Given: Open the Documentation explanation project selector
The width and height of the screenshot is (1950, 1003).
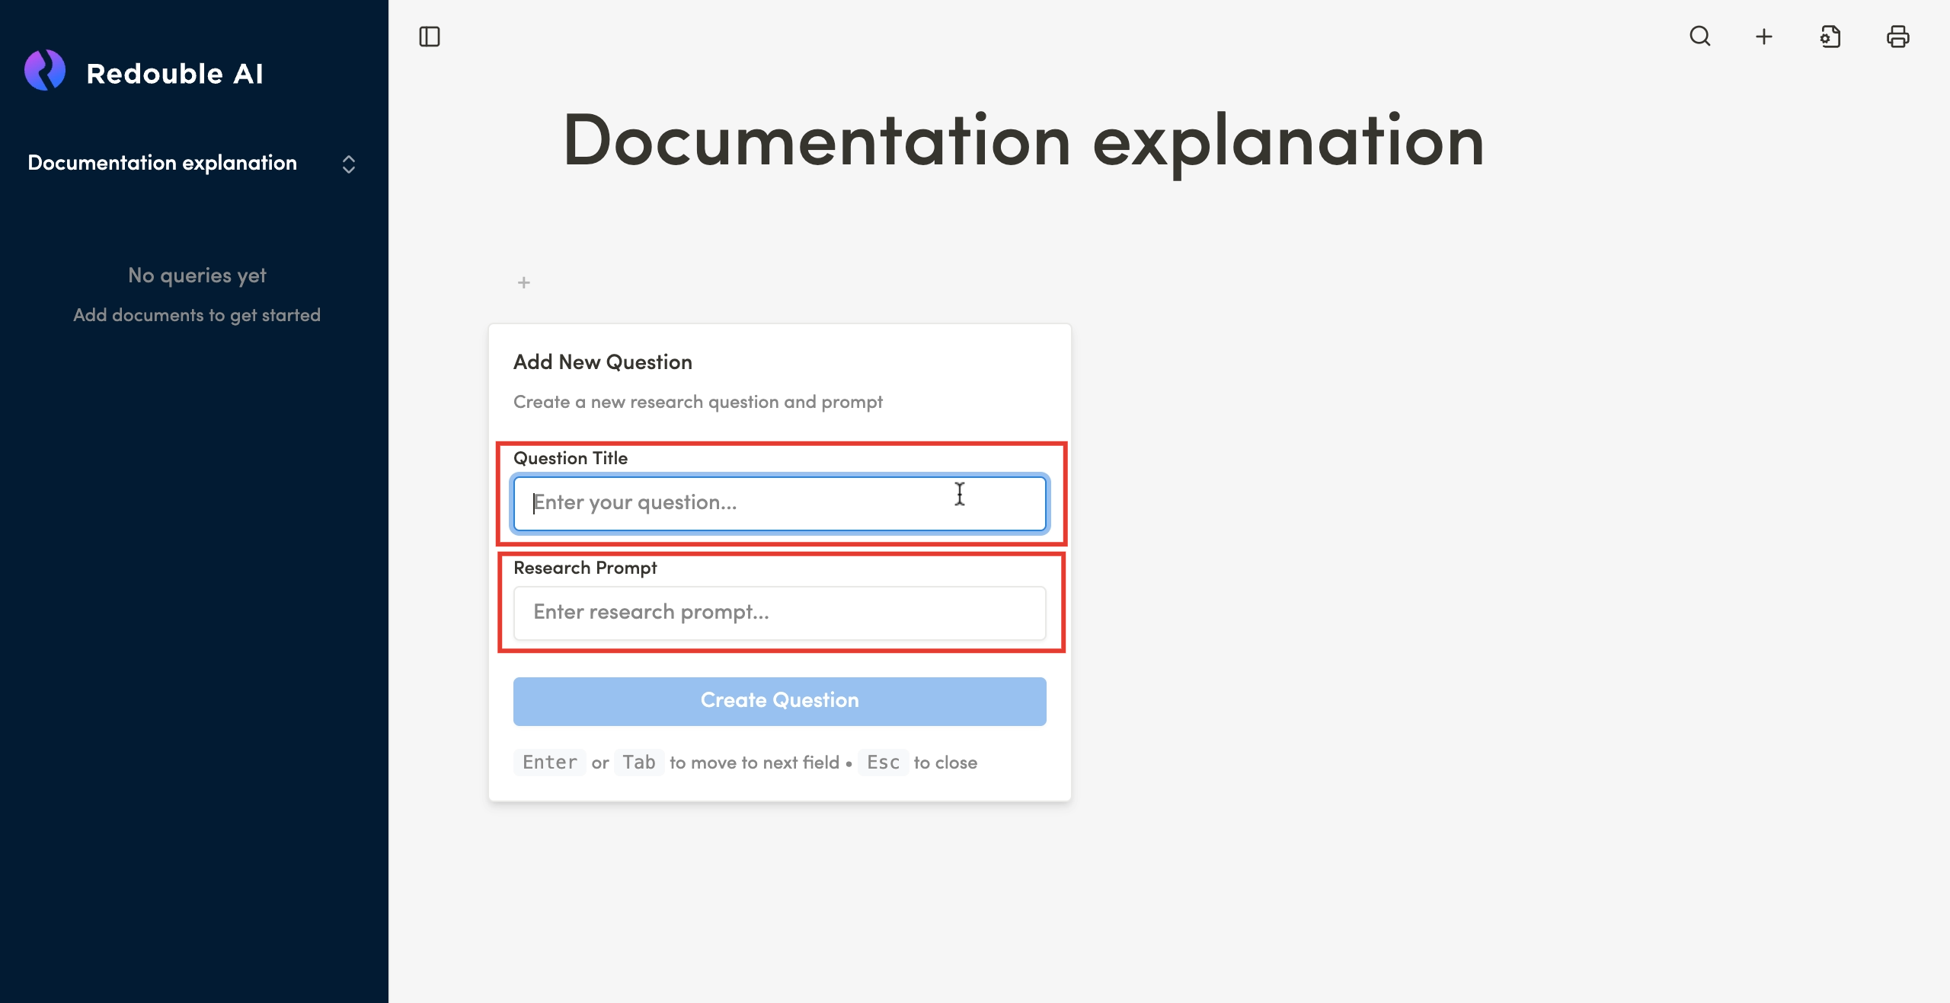Looking at the screenshot, I should (x=162, y=163).
